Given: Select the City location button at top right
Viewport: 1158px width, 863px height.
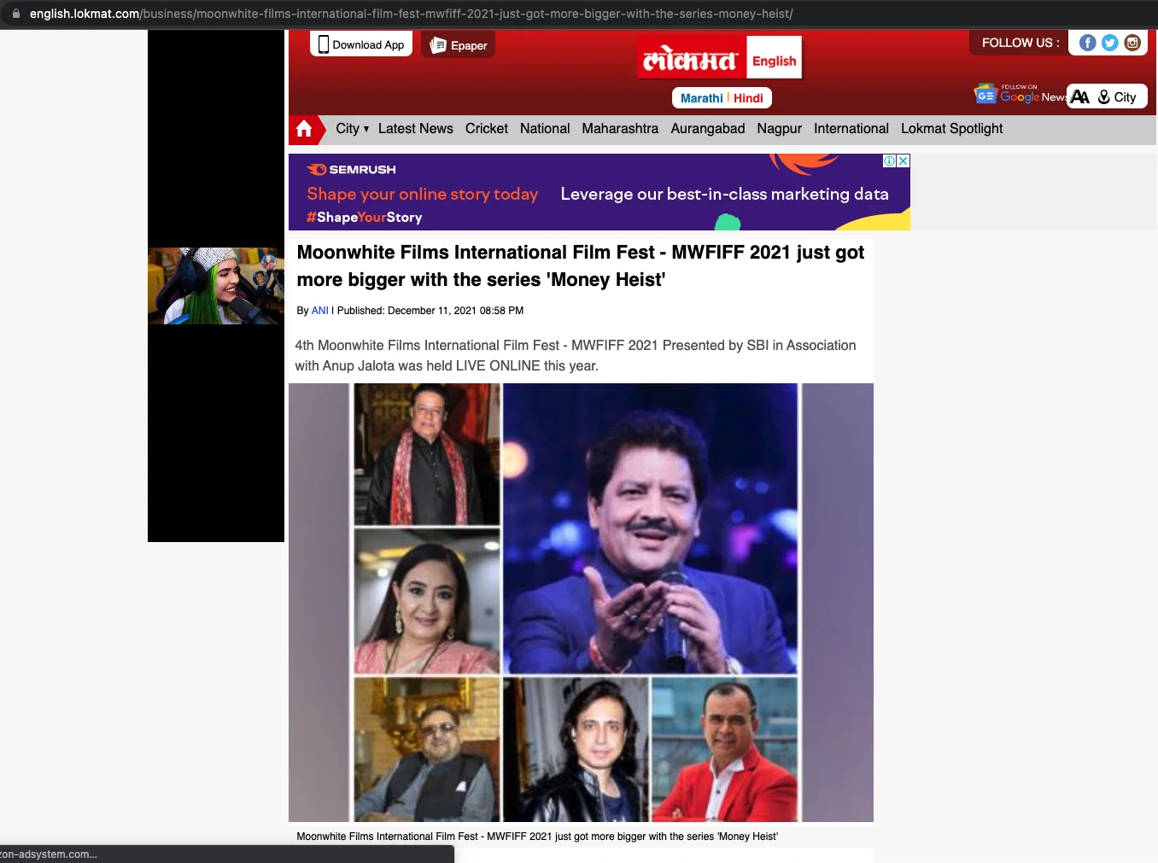Looking at the screenshot, I should (1117, 96).
